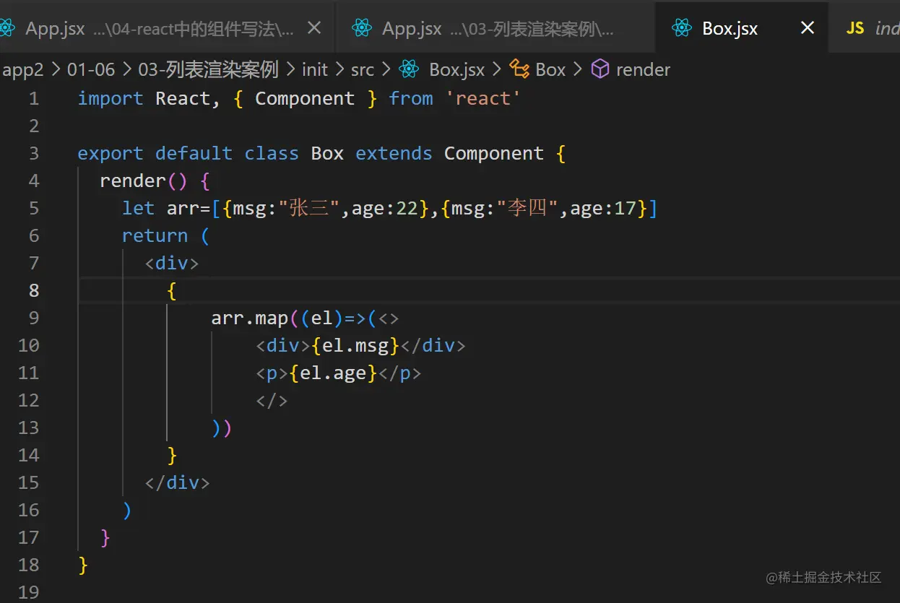Click '{el.age}' on line 11
Viewport: 900px width, 603px height.
(333, 373)
